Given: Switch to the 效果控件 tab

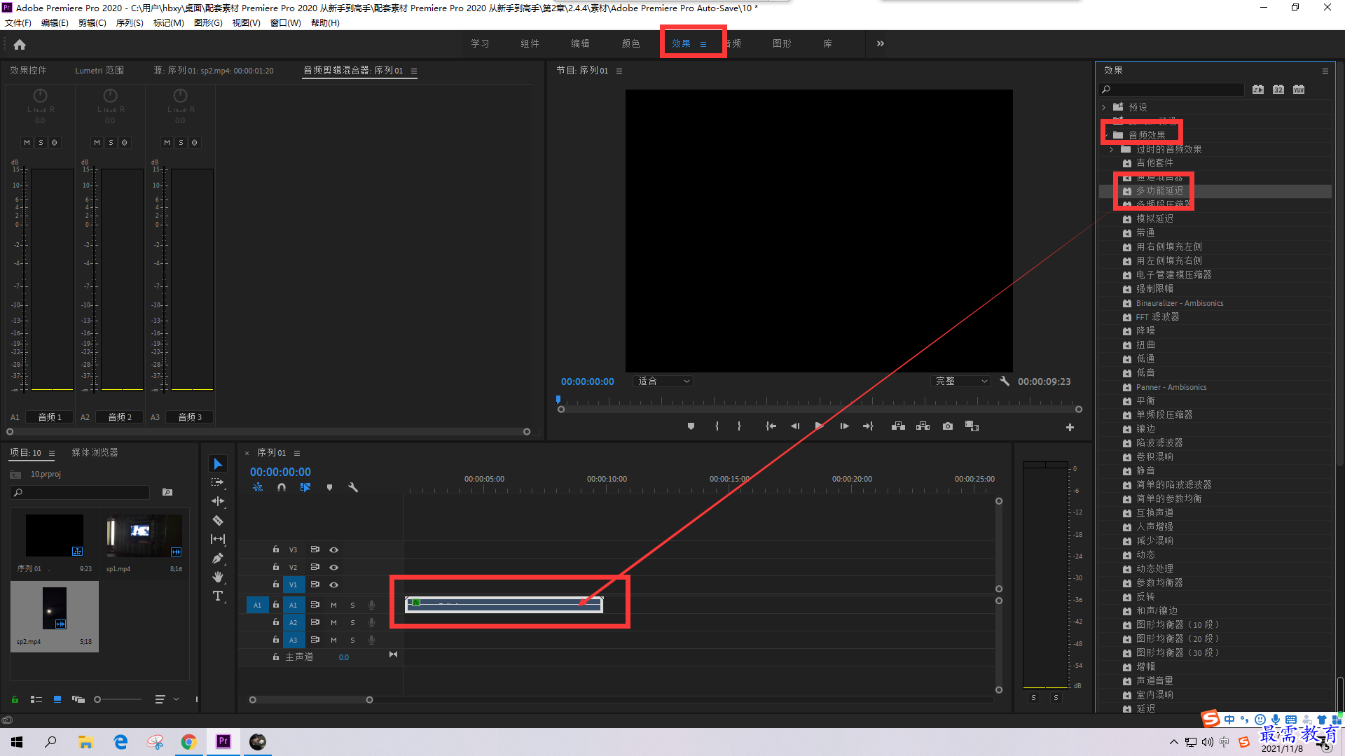Looking at the screenshot, I should (x=28, y=71).
